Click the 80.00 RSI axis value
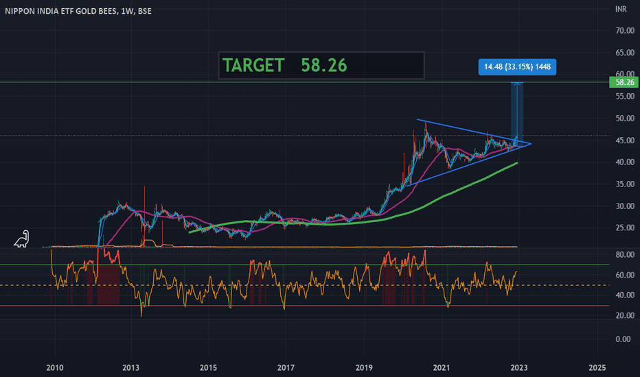 click(625, 255)
